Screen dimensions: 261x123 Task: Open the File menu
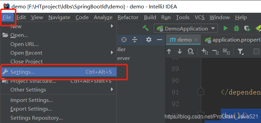(x=7, y=17)
